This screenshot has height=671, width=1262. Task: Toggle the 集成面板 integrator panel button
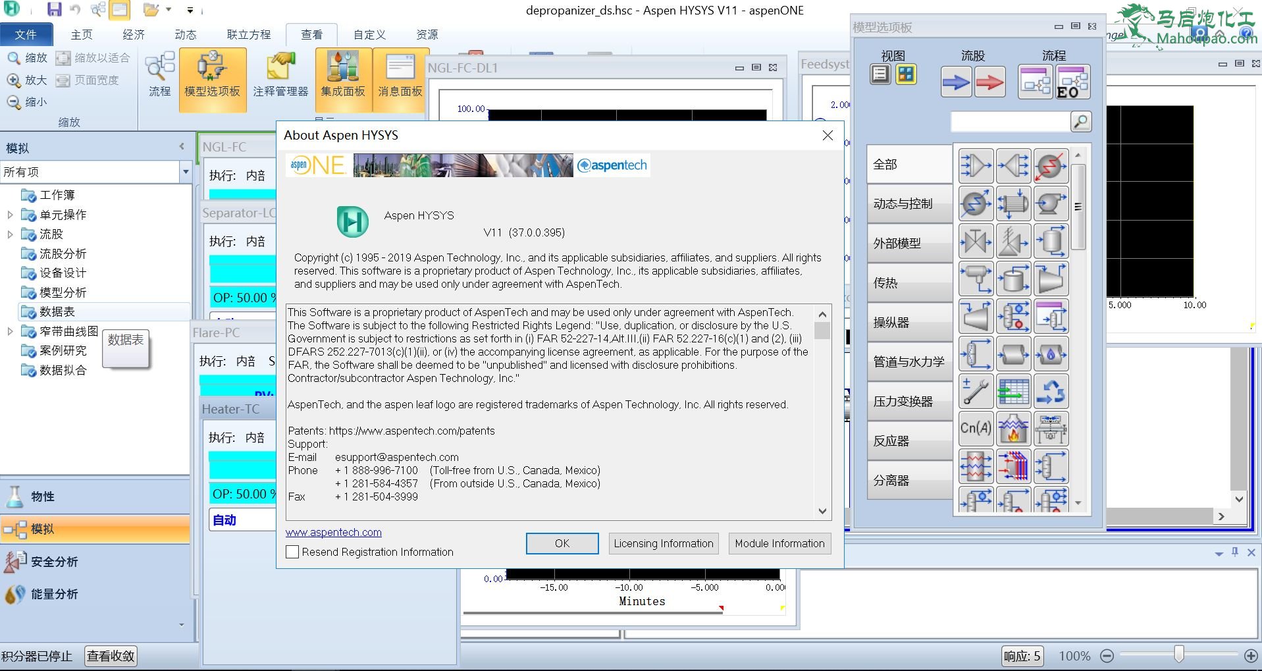[343, 79]
